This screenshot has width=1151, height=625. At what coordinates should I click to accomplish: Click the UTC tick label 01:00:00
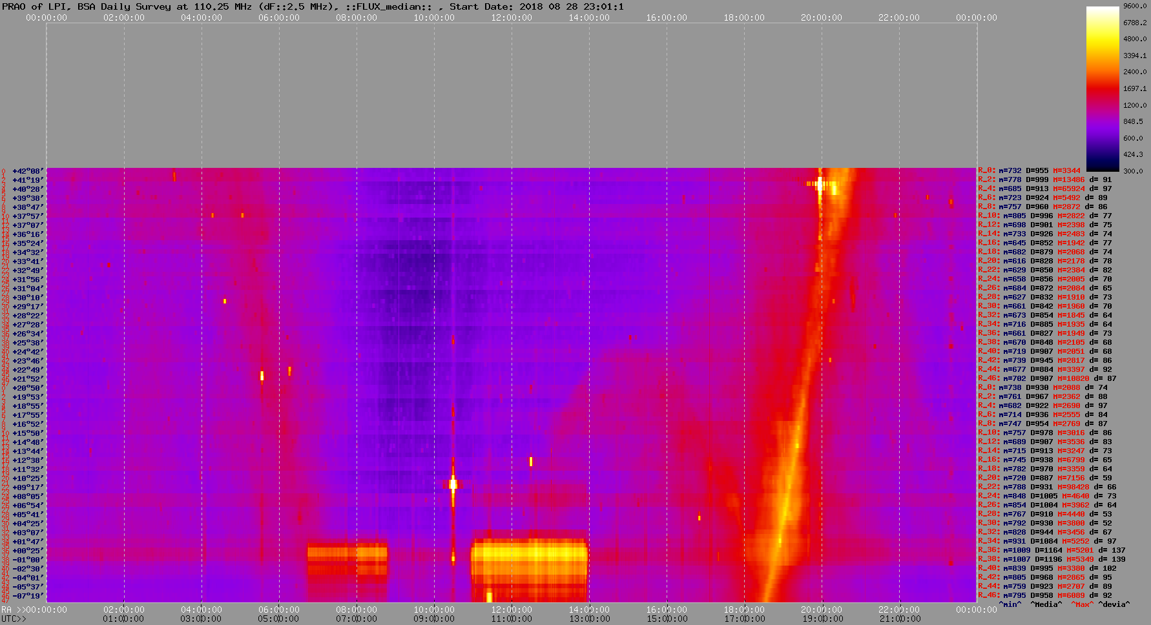click(x=124, y=619)
